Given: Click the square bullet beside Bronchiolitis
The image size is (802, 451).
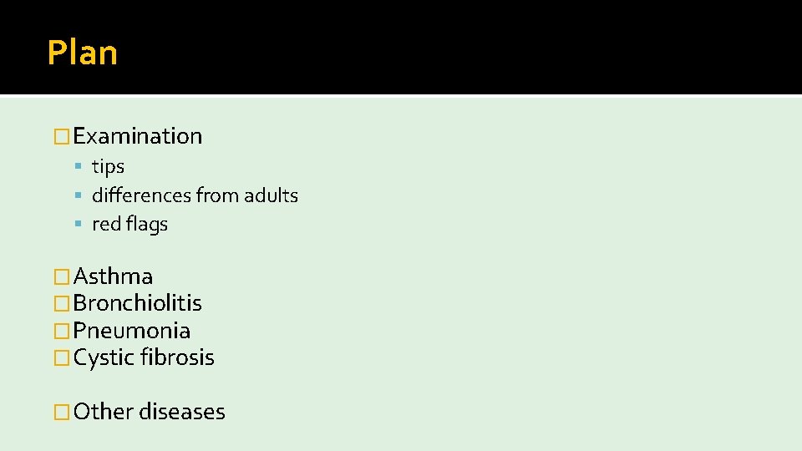Looking at the screenshot, I should (61, 304).
